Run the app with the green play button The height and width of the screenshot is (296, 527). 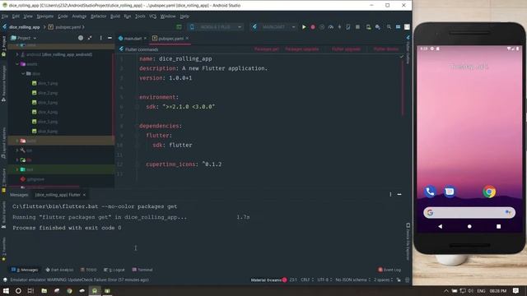tap(304, 27)
